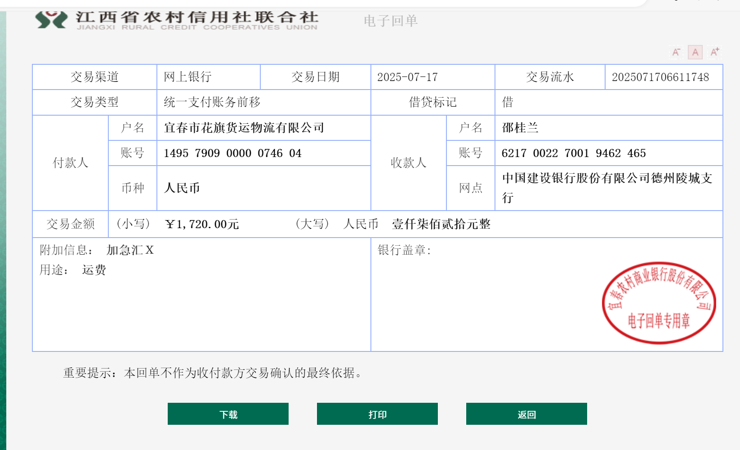Click the additional info 加急汇X
This screenshot has width=740, height=450.
pos(130,250)
